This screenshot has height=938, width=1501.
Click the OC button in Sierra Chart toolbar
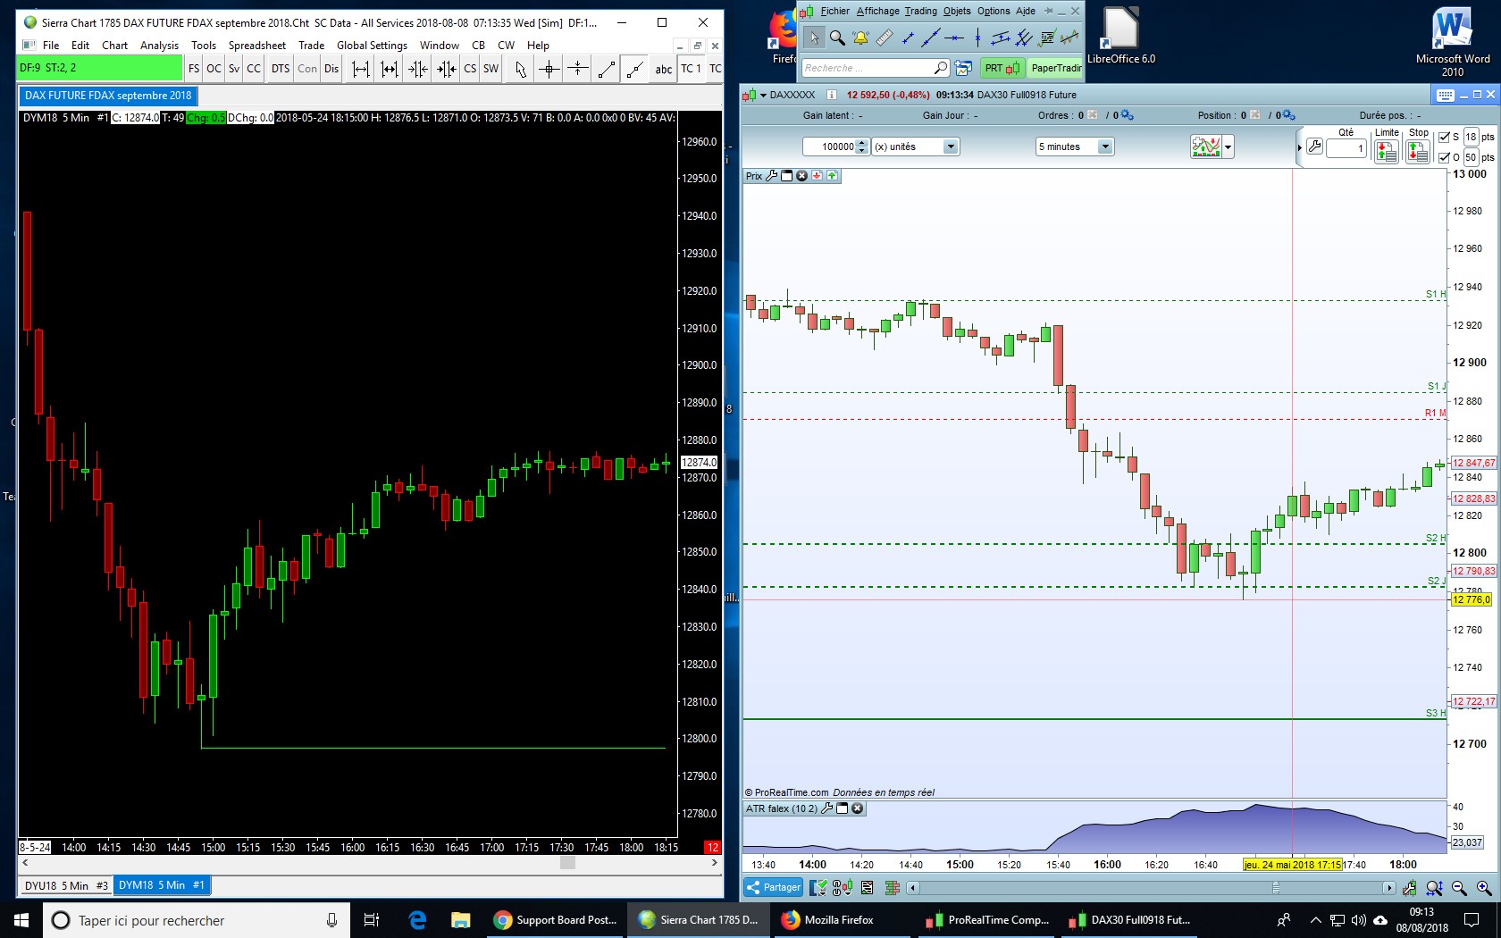point(214,69)
